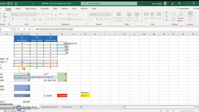Click the Format Painter brush icon

click(x=4, y=20)
